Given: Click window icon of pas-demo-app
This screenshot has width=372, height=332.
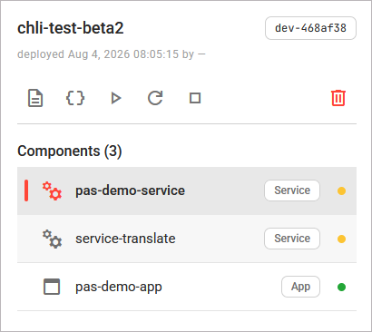Looking at the screenshot, I should pyautogui.click(x=52, y=287).
